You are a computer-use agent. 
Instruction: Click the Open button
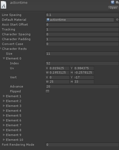pyautogui.click(x=113, y=8)
